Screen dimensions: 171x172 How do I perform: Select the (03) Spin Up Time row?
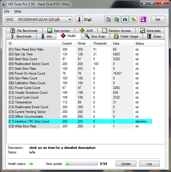[80, 54]
